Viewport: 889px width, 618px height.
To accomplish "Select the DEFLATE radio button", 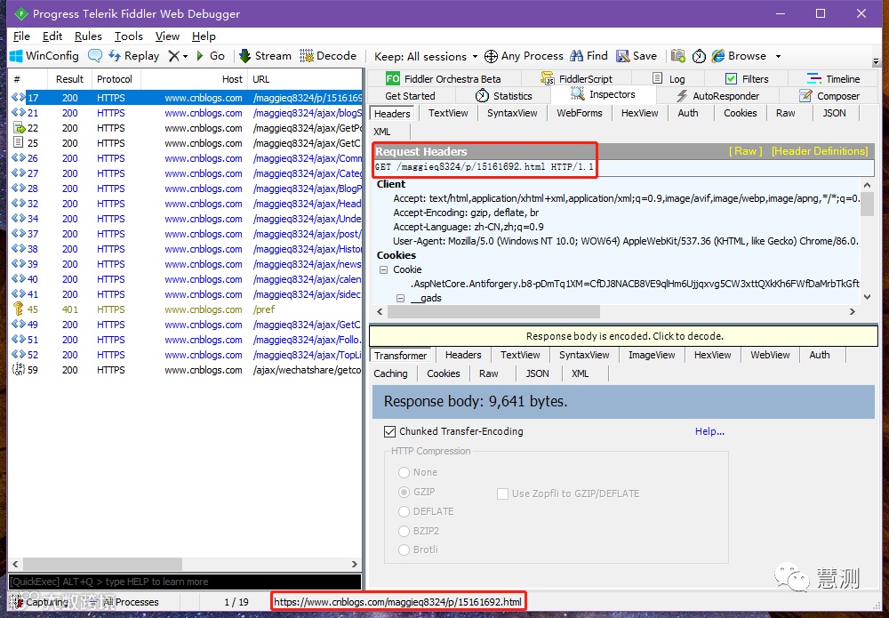I will click(404, 511).
